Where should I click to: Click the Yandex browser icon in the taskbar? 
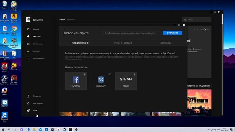tap(58, 129)
